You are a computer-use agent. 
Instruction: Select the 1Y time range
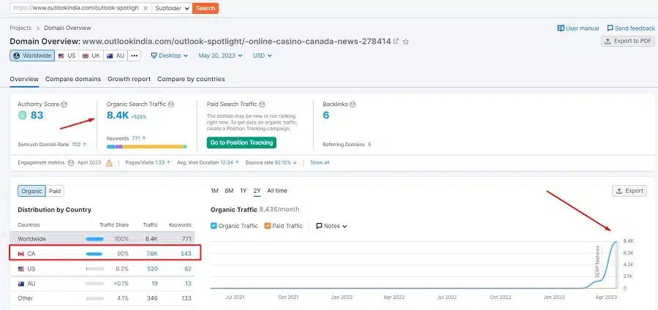point(243,191)
